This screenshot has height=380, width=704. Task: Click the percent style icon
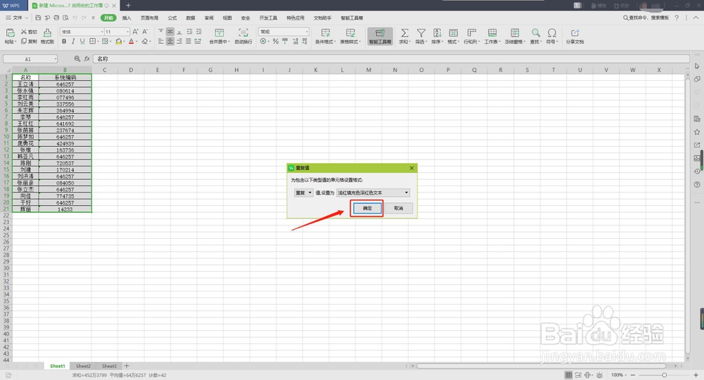point(276,41)
